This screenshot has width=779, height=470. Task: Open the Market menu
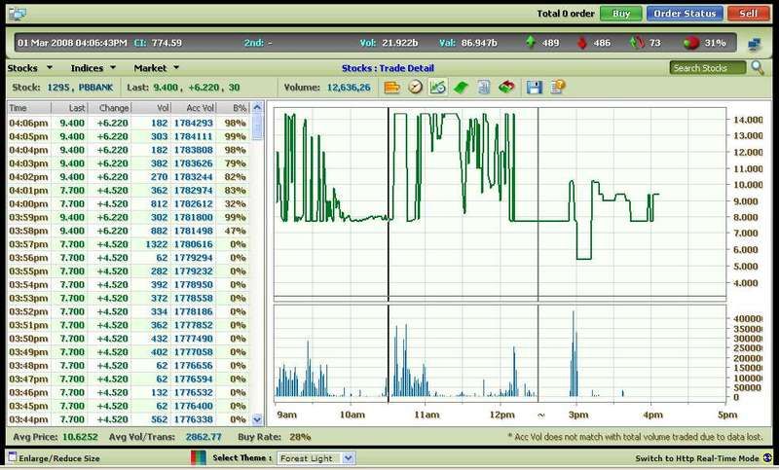click(x=150, y=68)
